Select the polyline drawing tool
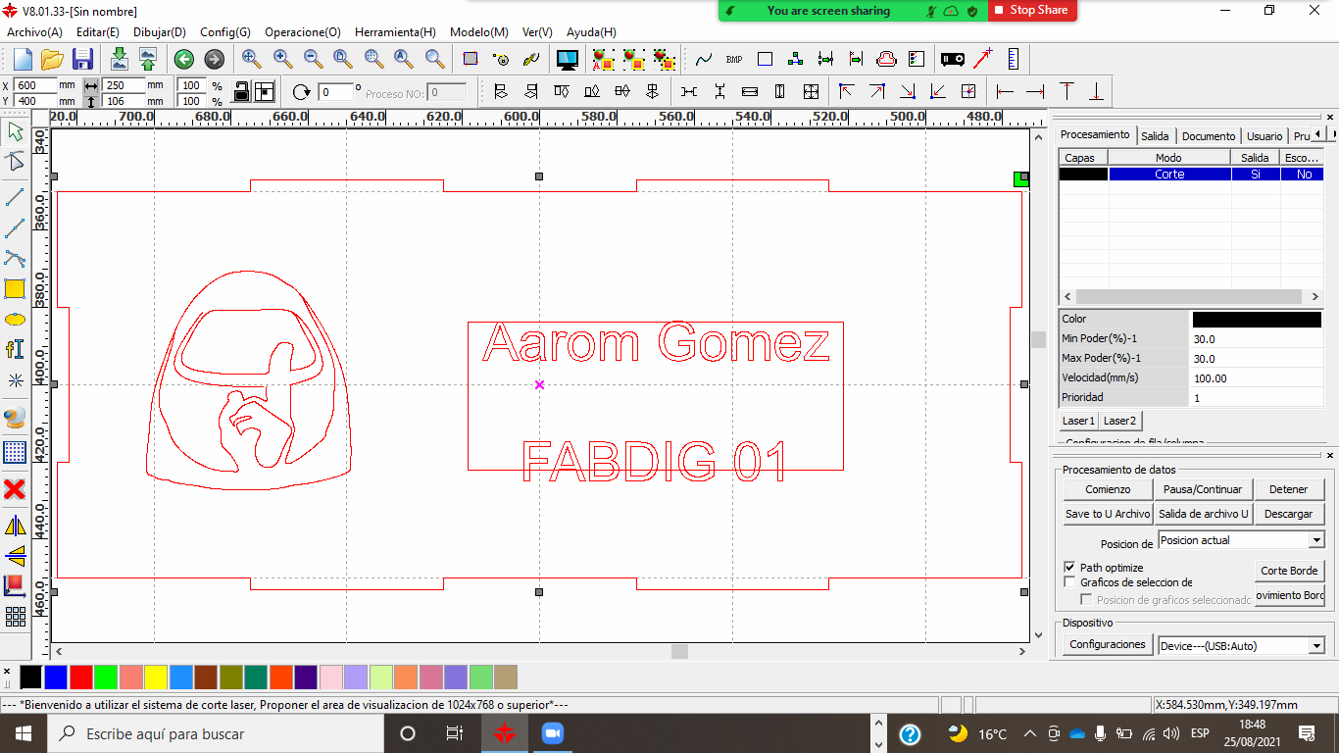 tap(15, 227)
